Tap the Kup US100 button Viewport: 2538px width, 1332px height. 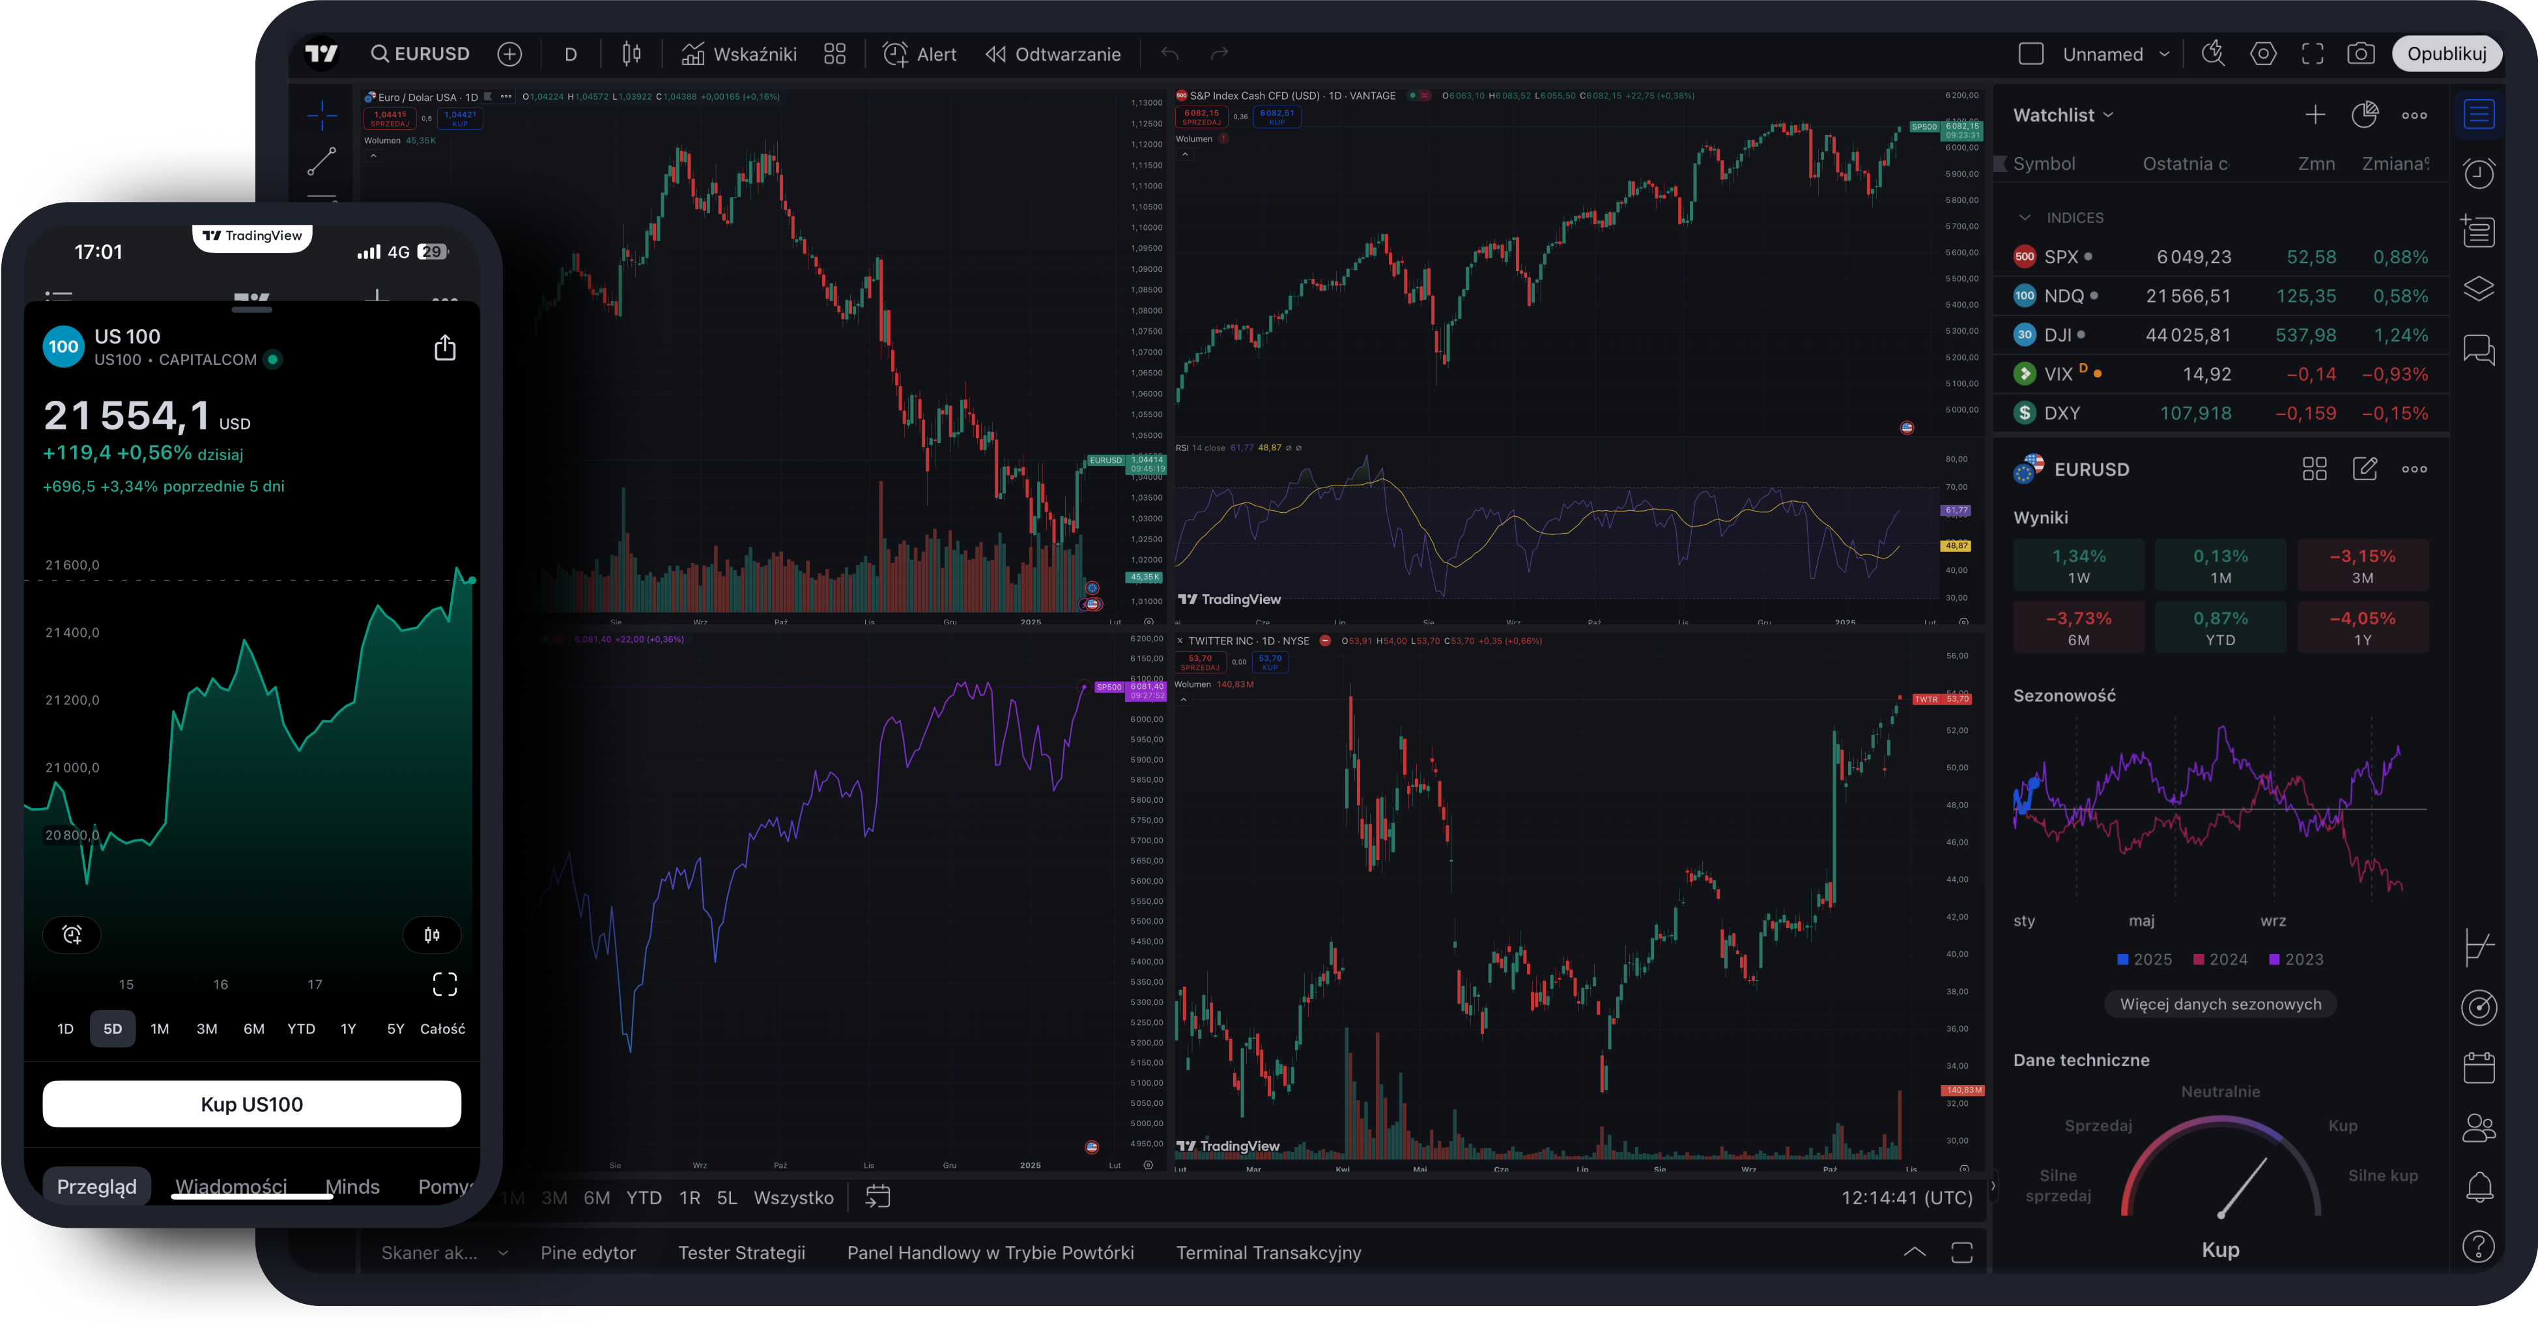(x=251, y=1105)
